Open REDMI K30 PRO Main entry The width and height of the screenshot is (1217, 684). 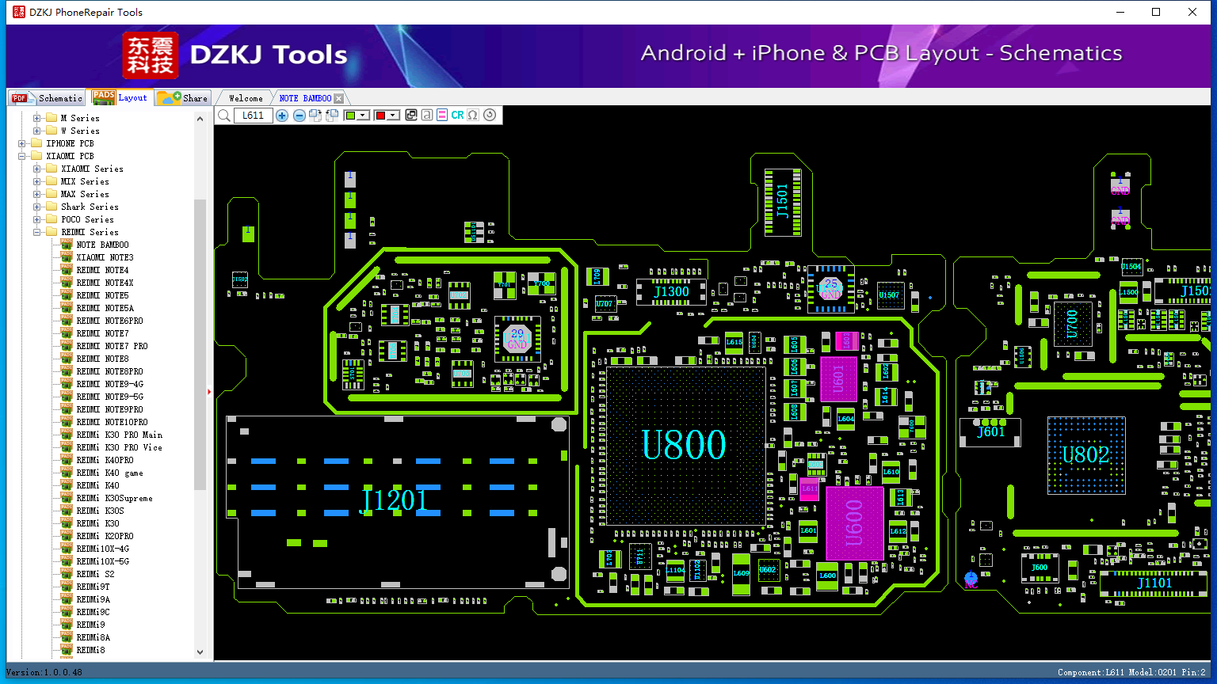click(120, 435)
